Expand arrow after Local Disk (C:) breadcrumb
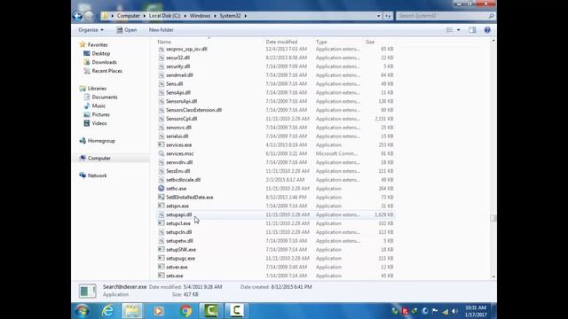The width and height of the screenshot is (568, 319). pyautogui.click(x=185, y=16)
